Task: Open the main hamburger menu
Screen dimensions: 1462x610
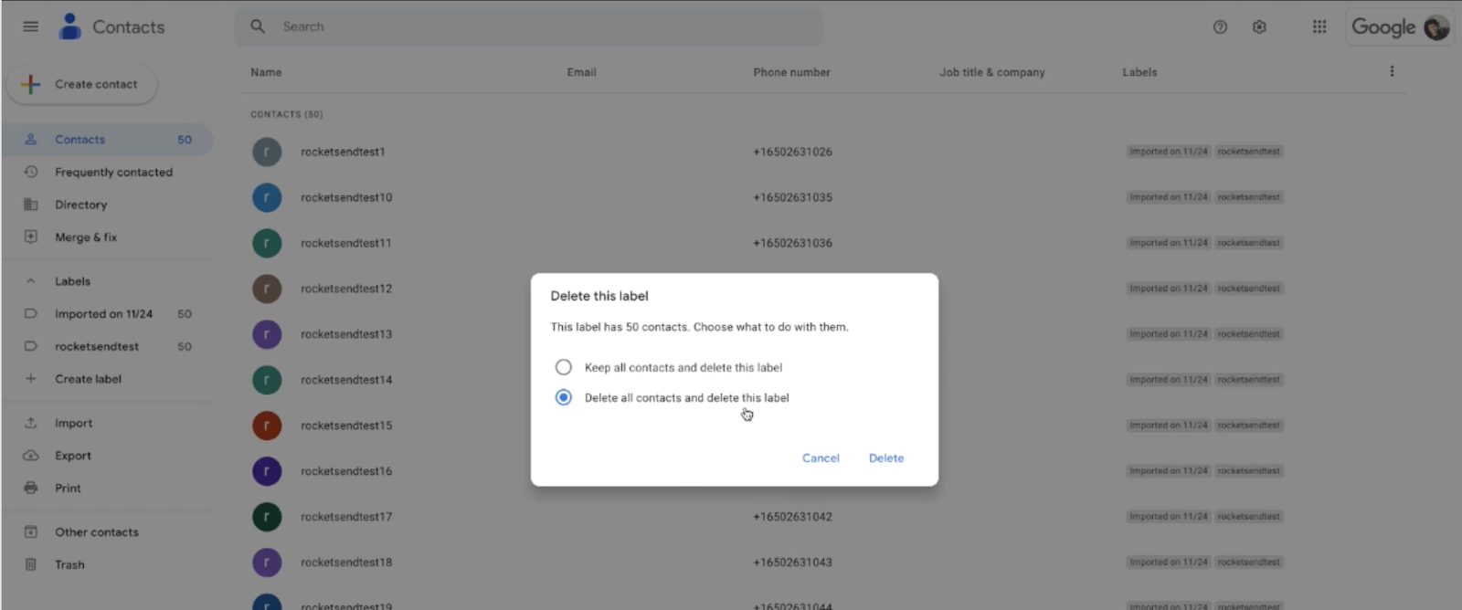Action: (30, 26)
